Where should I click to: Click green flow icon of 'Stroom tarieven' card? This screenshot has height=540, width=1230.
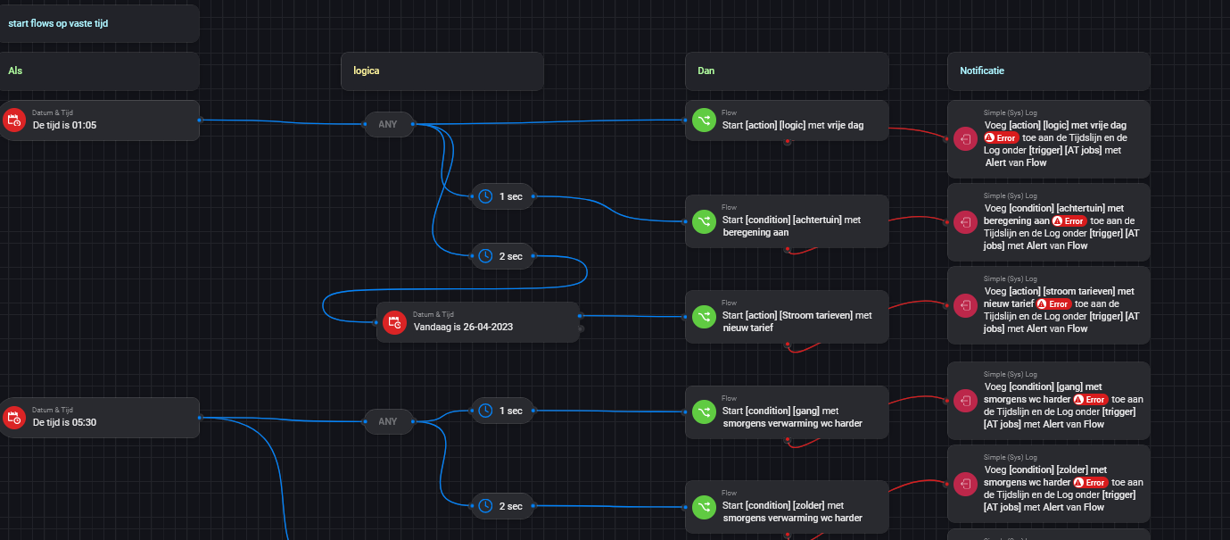pyautogui.click(x=704, y=316)
